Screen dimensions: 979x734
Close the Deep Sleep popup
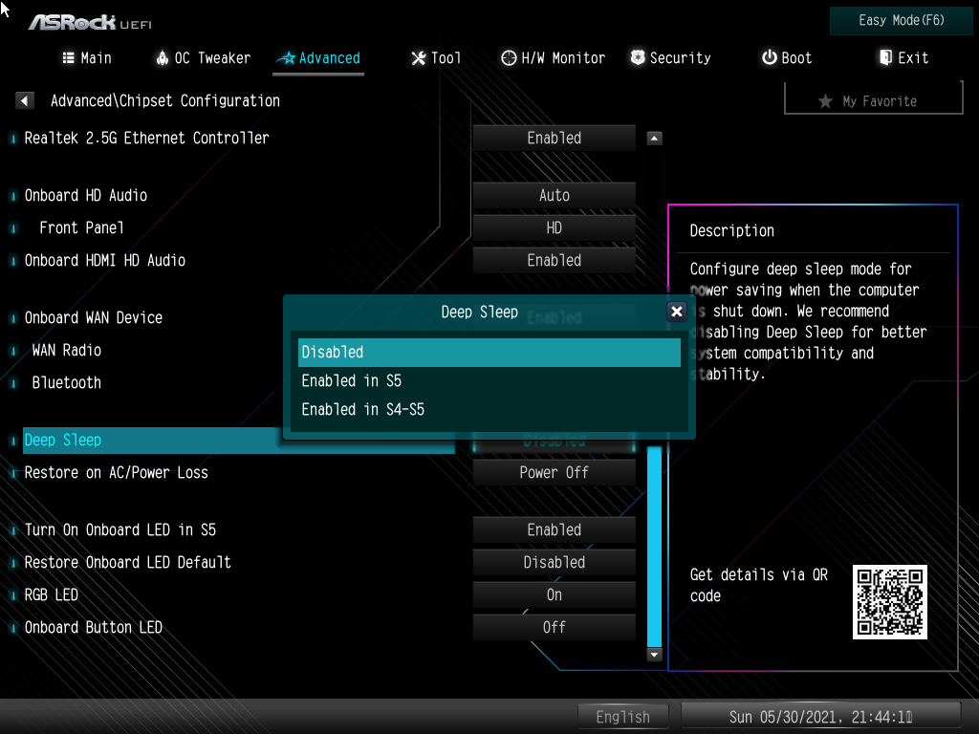676,312
